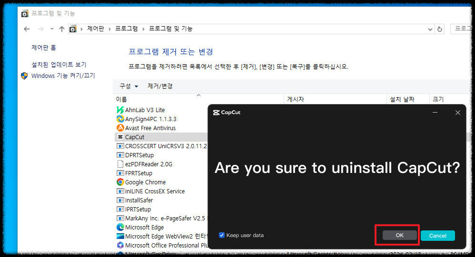Screen dimensions: 475x257
Task: Select the Microsoft Edge icon
Action: 120,227
